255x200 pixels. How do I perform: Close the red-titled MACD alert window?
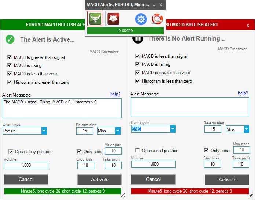(248, 26)
